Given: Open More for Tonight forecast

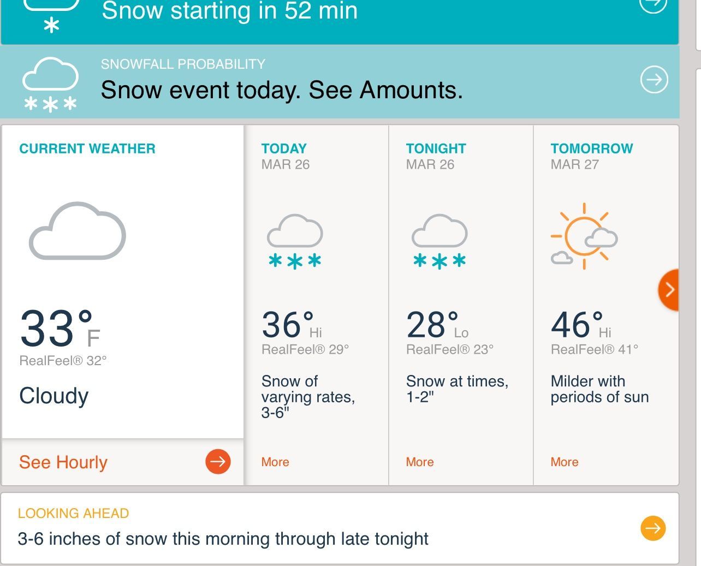Looking at the screenshot, I should tap(420, 462).
